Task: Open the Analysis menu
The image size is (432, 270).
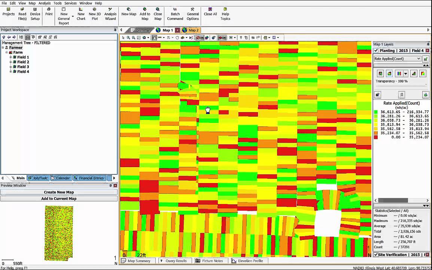Action: pyautogui.click(x=44, y=3)
